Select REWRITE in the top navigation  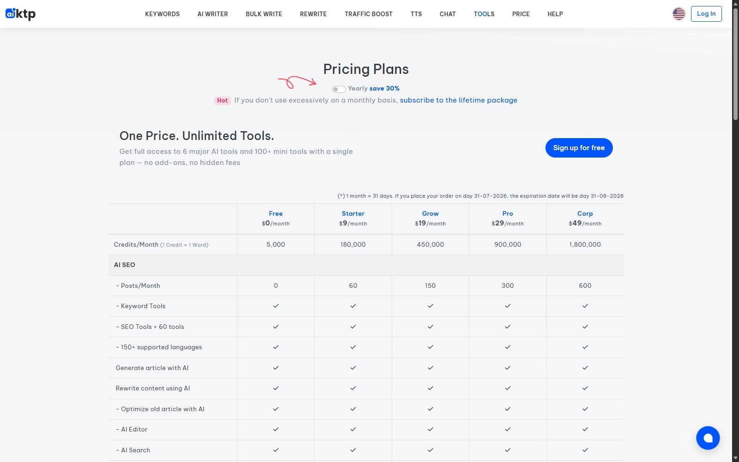[313, 14]
